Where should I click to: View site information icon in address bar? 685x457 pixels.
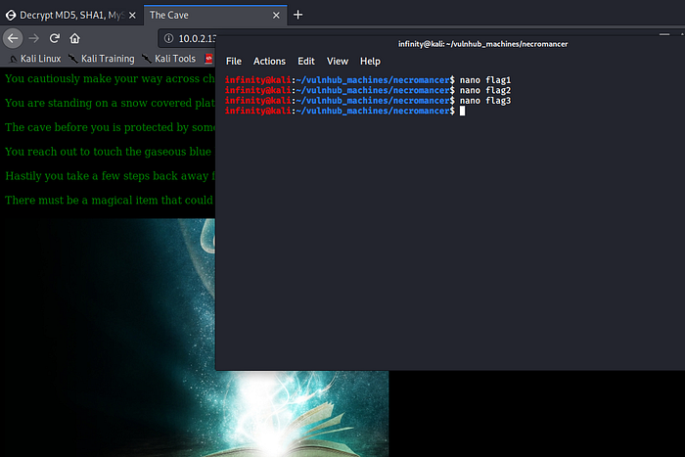(167, 38)
